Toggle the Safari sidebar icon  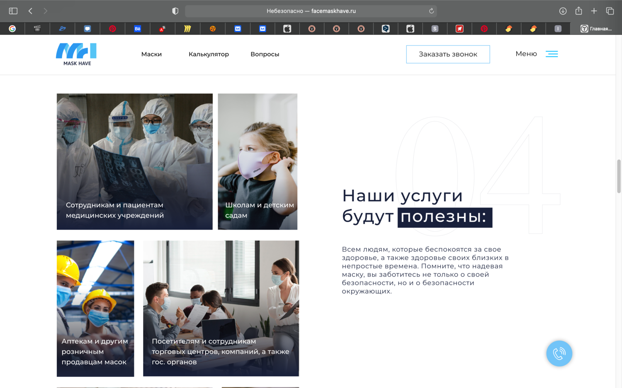click(x=13, y=11)
